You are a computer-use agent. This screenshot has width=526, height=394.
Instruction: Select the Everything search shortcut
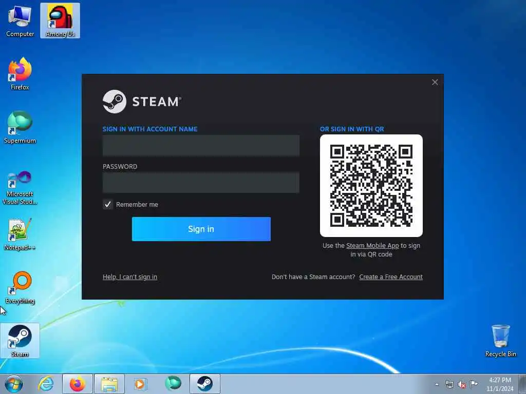point(20,287)
